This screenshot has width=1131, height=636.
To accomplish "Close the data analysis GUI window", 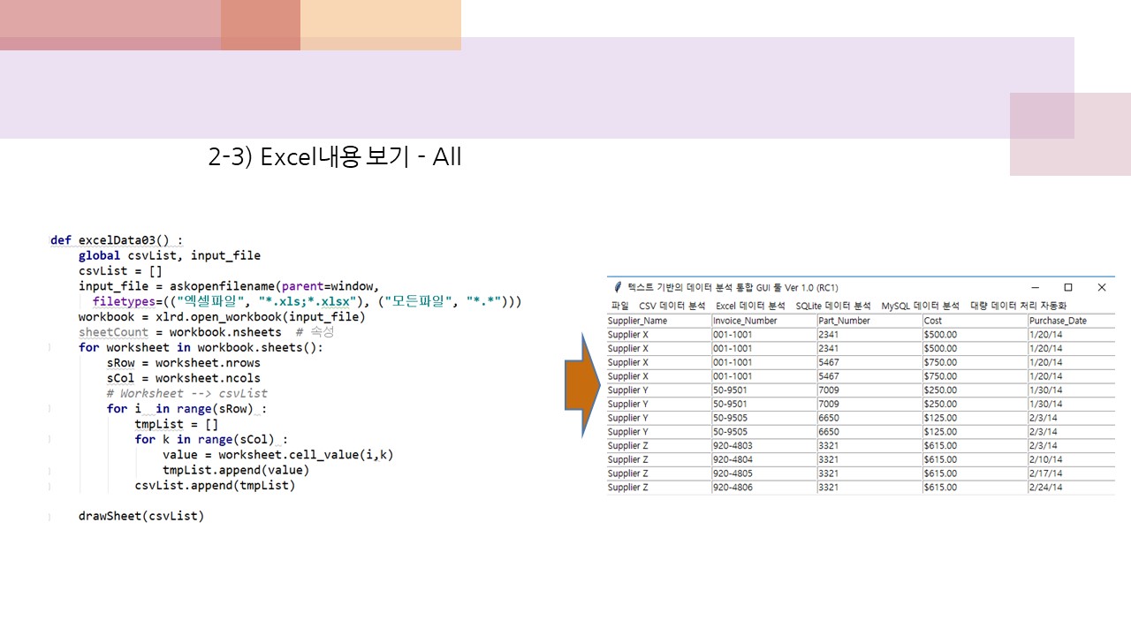I will 1101,287.
